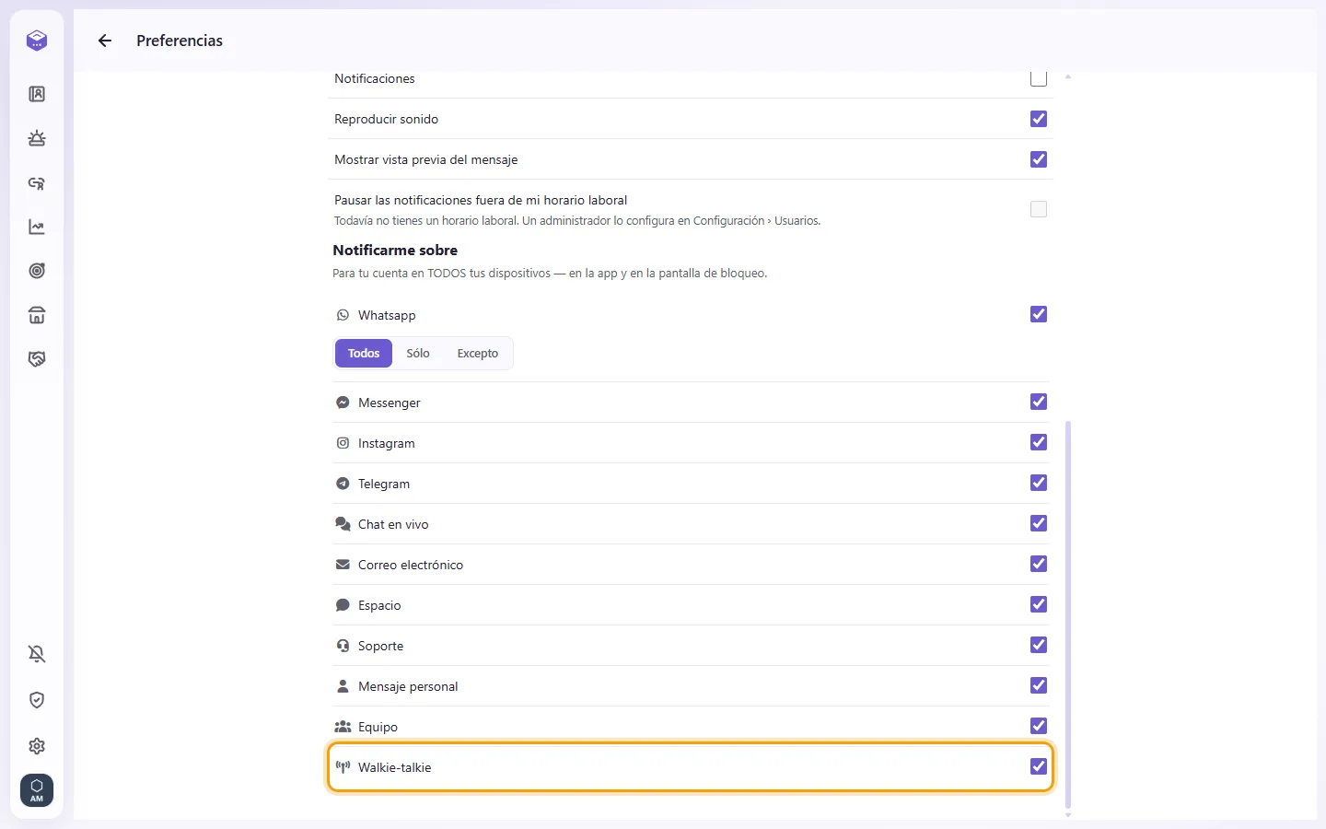Open the shield security icon

pyautogui.click(x=37, y=700)
